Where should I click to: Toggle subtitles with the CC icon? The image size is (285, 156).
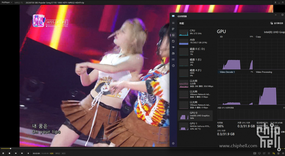[255, 153]
